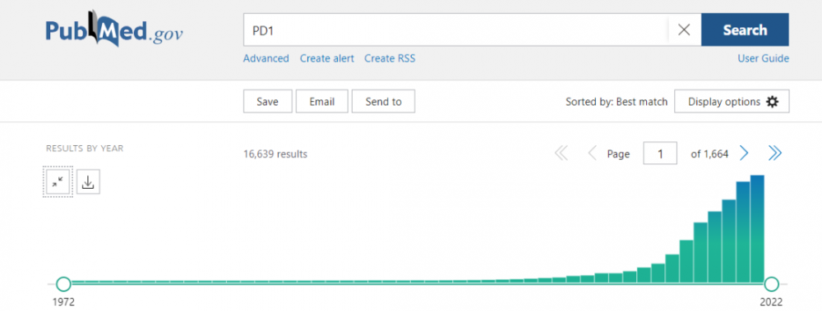
Task: Clear the search box with X icon
Action: pyautogui.click(x=684, y=30)
